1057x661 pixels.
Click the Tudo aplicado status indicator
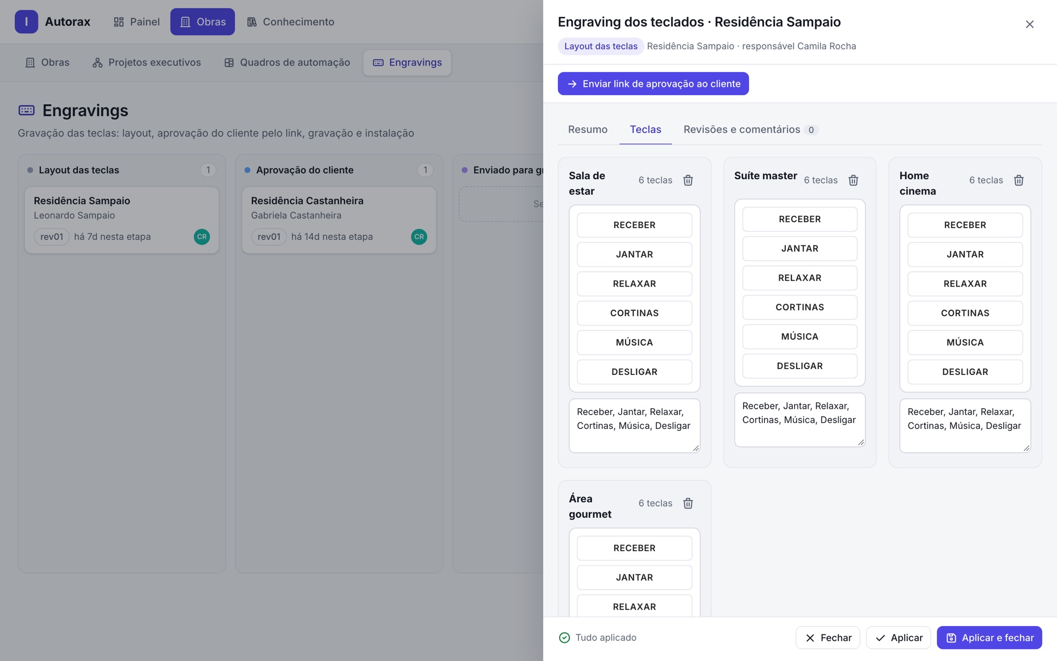[598, 638]
